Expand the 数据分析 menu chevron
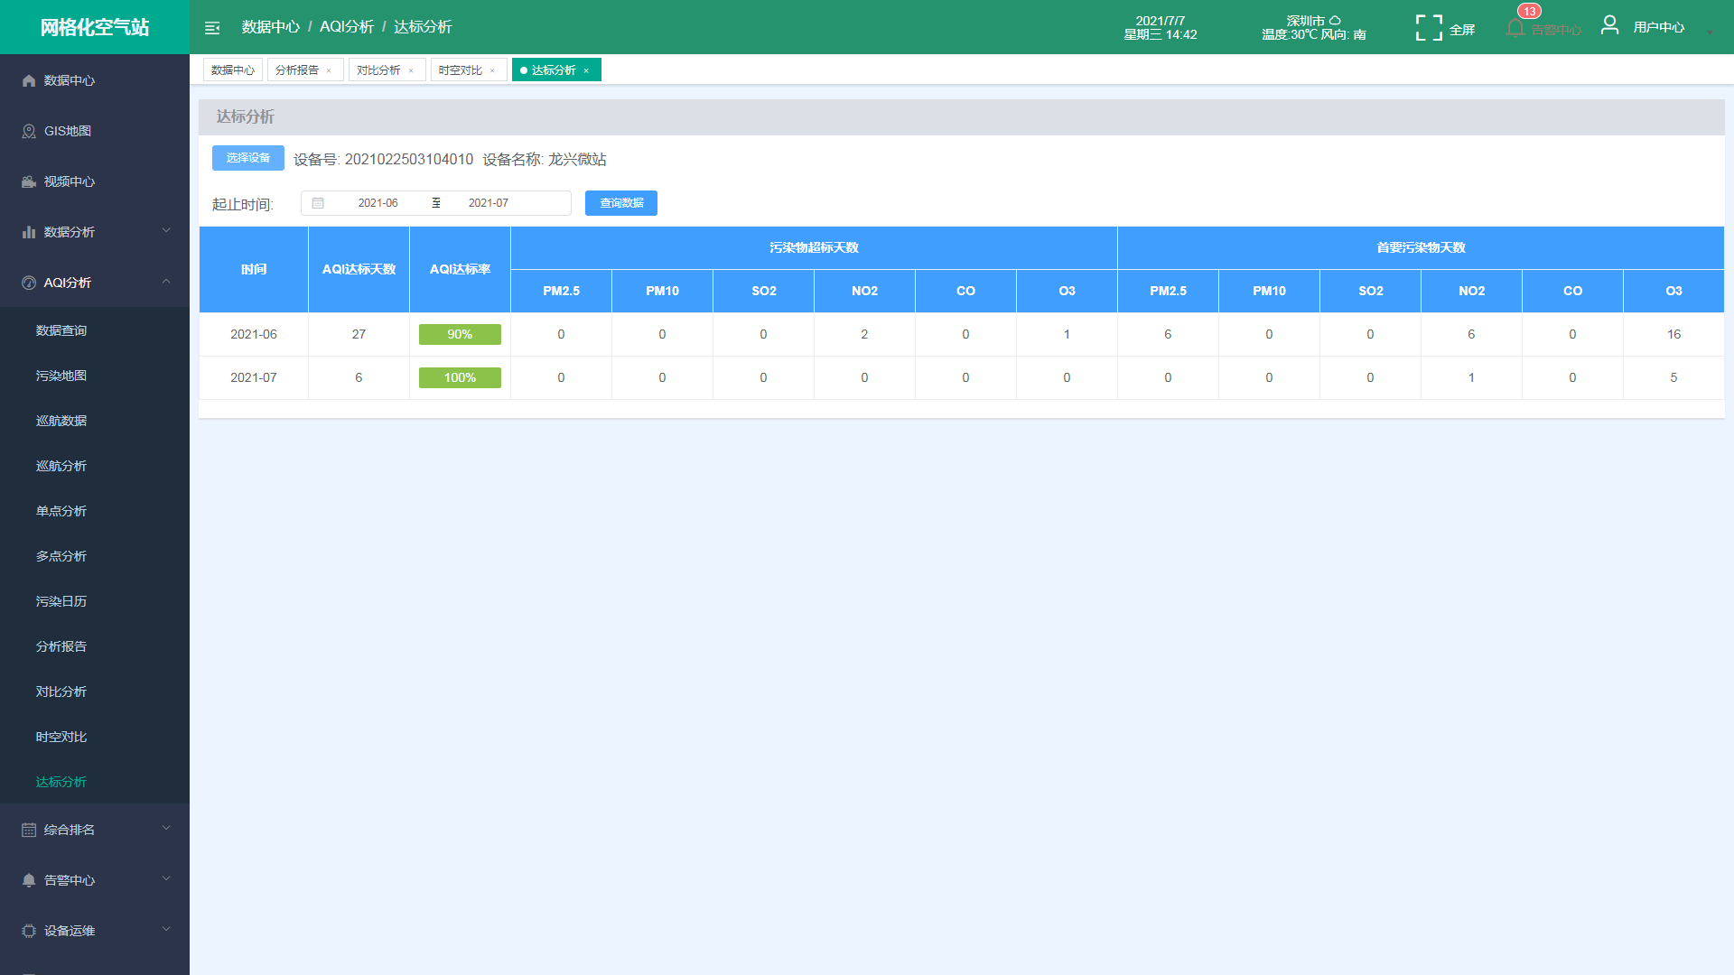This screenshot has height=975, width=1734. 166,230
